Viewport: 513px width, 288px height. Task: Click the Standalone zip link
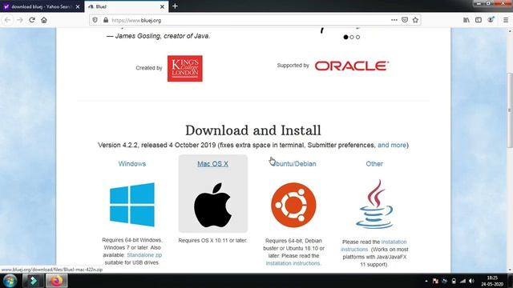144,254
